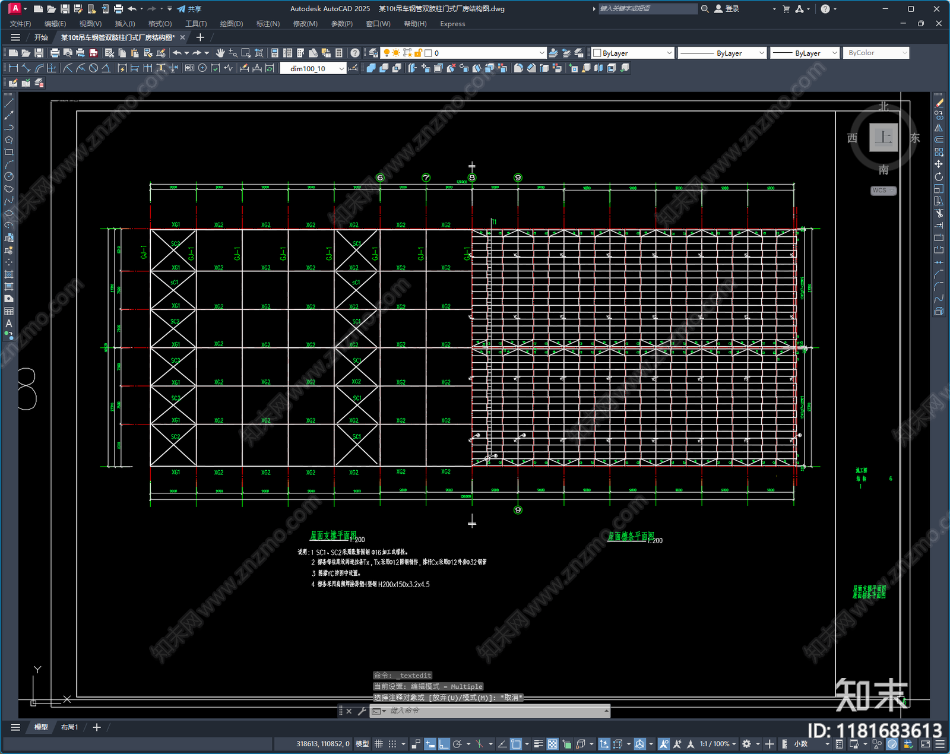The height and width of the screenshot is (754, 950).
Task: Click the Move tool in Modify toolbar
Action: 939,164
